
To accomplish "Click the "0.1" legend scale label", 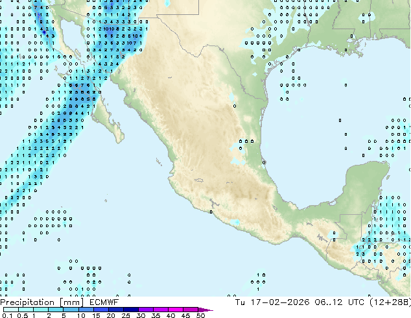I will (8, 315).
